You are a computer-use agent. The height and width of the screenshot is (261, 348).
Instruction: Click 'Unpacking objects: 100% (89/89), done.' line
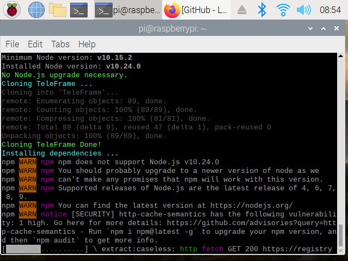coord(84,136)
